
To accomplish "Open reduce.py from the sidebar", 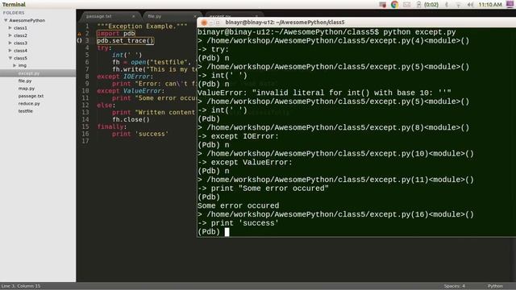I will [29, 104].
